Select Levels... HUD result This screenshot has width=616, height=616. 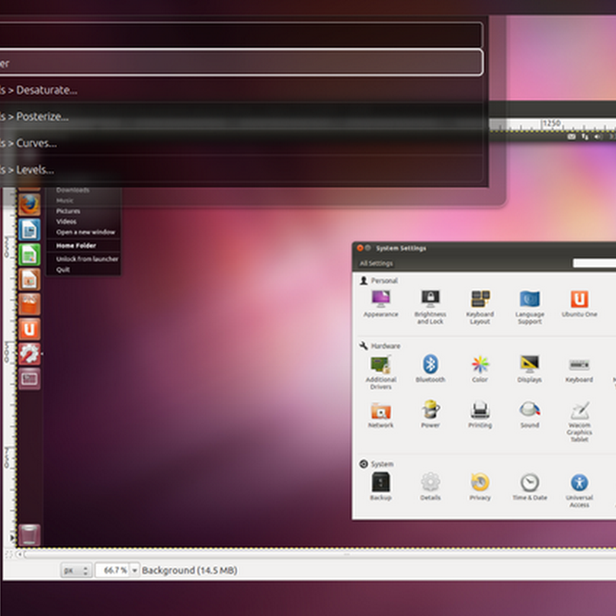coord(240,169)
